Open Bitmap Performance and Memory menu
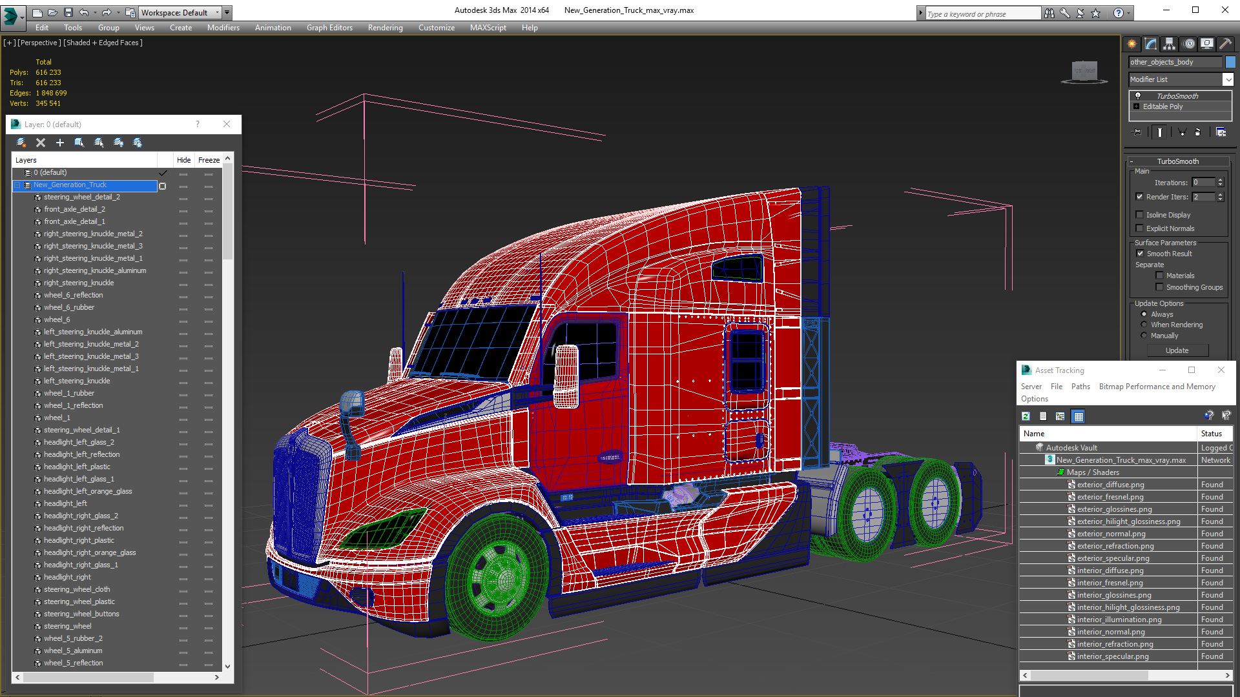Viewport: 1240px width, 697px height. click(x=1157, y=387)
